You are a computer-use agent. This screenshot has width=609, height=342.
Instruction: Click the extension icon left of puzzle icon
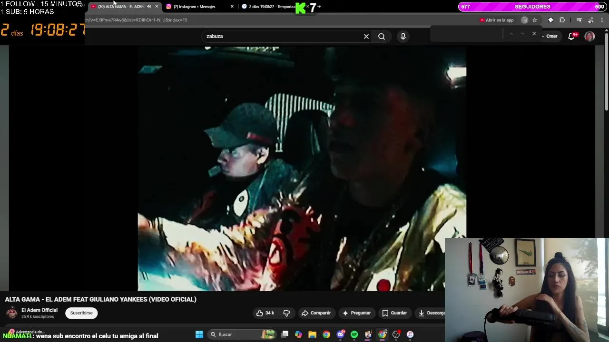coord(550,20)
